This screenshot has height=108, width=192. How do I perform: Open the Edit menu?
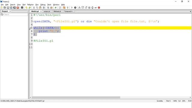pyautogui.click(x=7, y=5)
